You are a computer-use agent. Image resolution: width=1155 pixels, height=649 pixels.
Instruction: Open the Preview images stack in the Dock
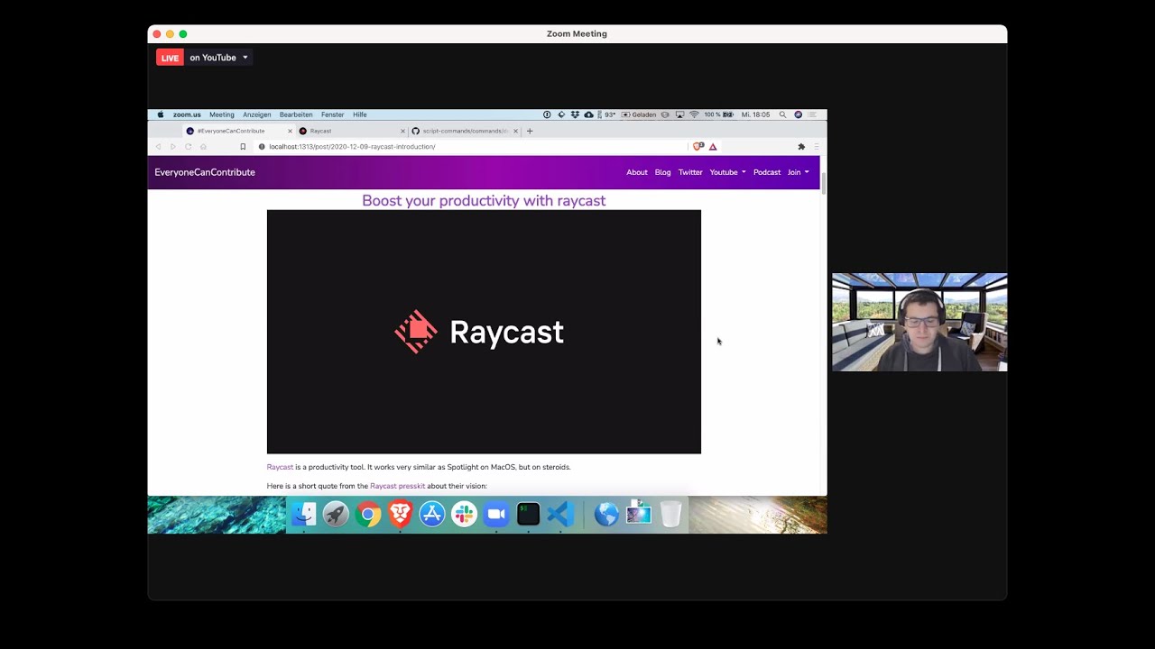pos(639,513)
